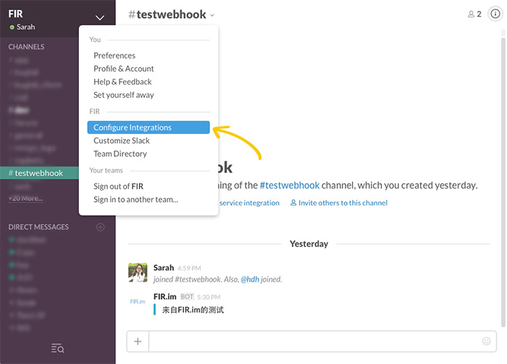Click the Sarah username in the message
The width and height of the screenshot is (507, 364).
(164, 268)
